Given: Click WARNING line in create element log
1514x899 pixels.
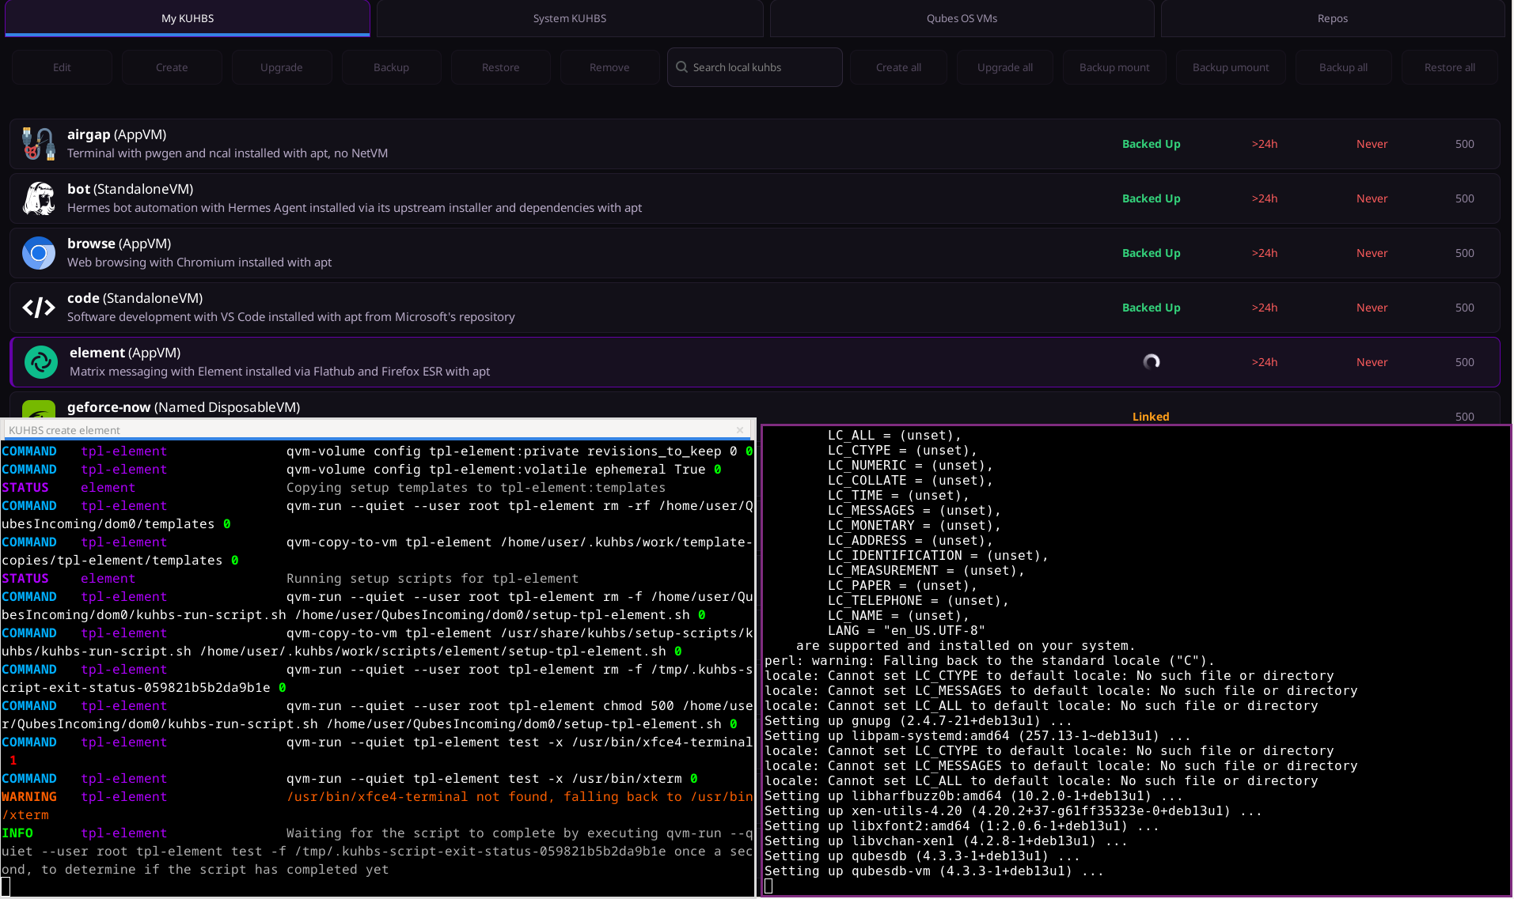Looking at the screenshot, I should [x=378, y=806].
